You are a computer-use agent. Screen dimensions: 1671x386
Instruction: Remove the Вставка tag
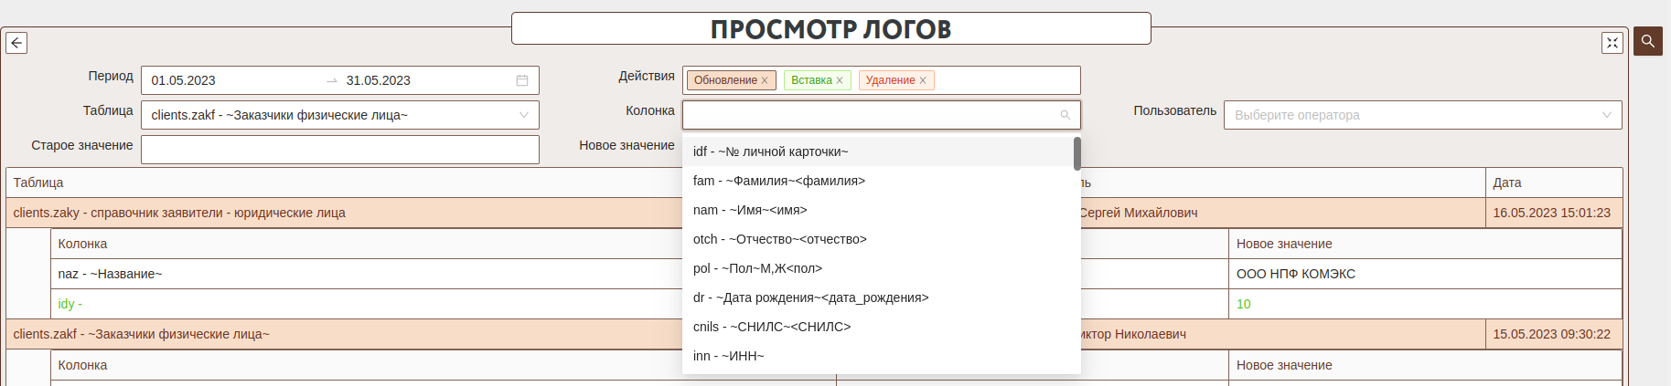tap(840, 80)
